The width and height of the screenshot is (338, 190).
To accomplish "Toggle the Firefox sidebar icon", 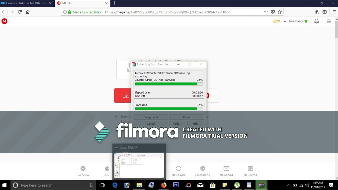I will (325, 12).
